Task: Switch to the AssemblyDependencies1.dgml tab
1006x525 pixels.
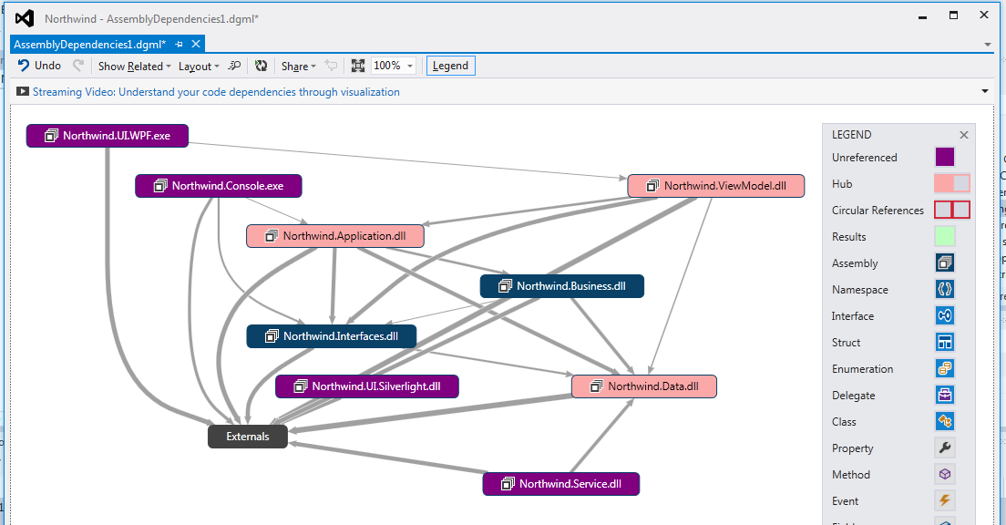Action: point(91,42)
